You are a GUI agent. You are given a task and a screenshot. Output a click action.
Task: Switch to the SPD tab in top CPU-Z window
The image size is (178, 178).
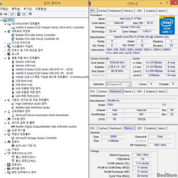(139, 11)
